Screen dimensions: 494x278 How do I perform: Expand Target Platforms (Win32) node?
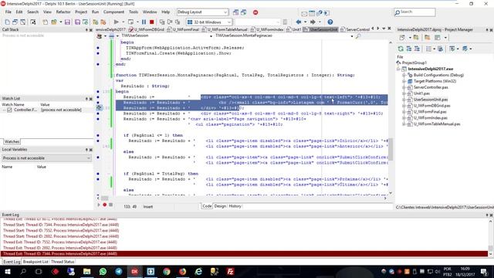click(404, 81)
